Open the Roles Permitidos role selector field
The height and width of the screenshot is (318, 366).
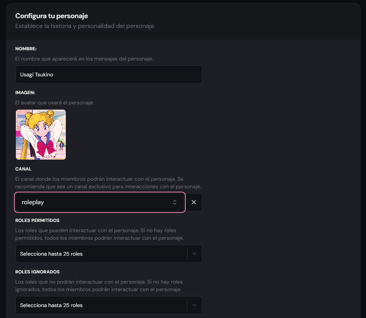pyautogui.click(x=109, y=254)
